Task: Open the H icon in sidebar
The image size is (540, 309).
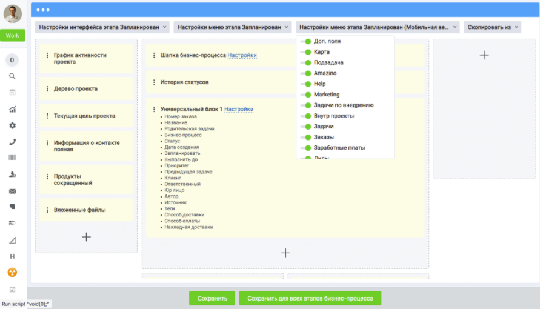Action: [x=12, y=256]
